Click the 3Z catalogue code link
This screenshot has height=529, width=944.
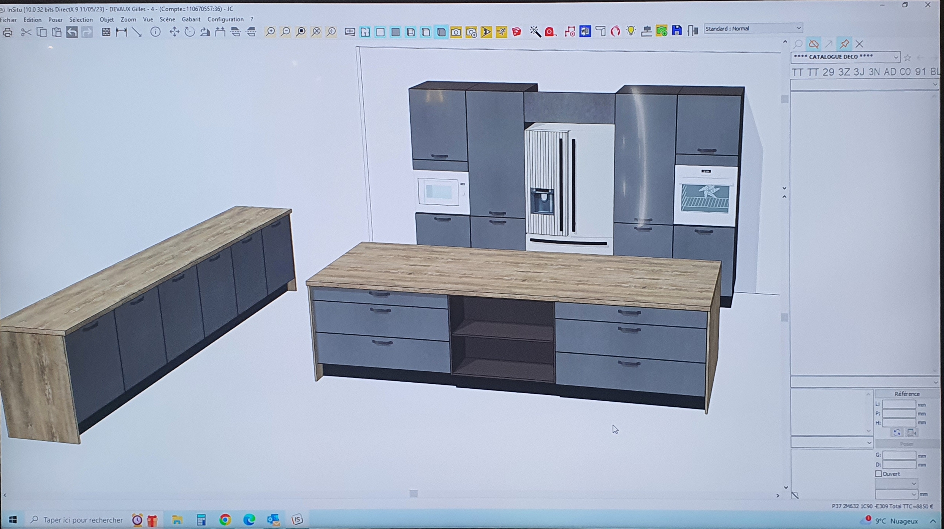click(x=844, y=72)
